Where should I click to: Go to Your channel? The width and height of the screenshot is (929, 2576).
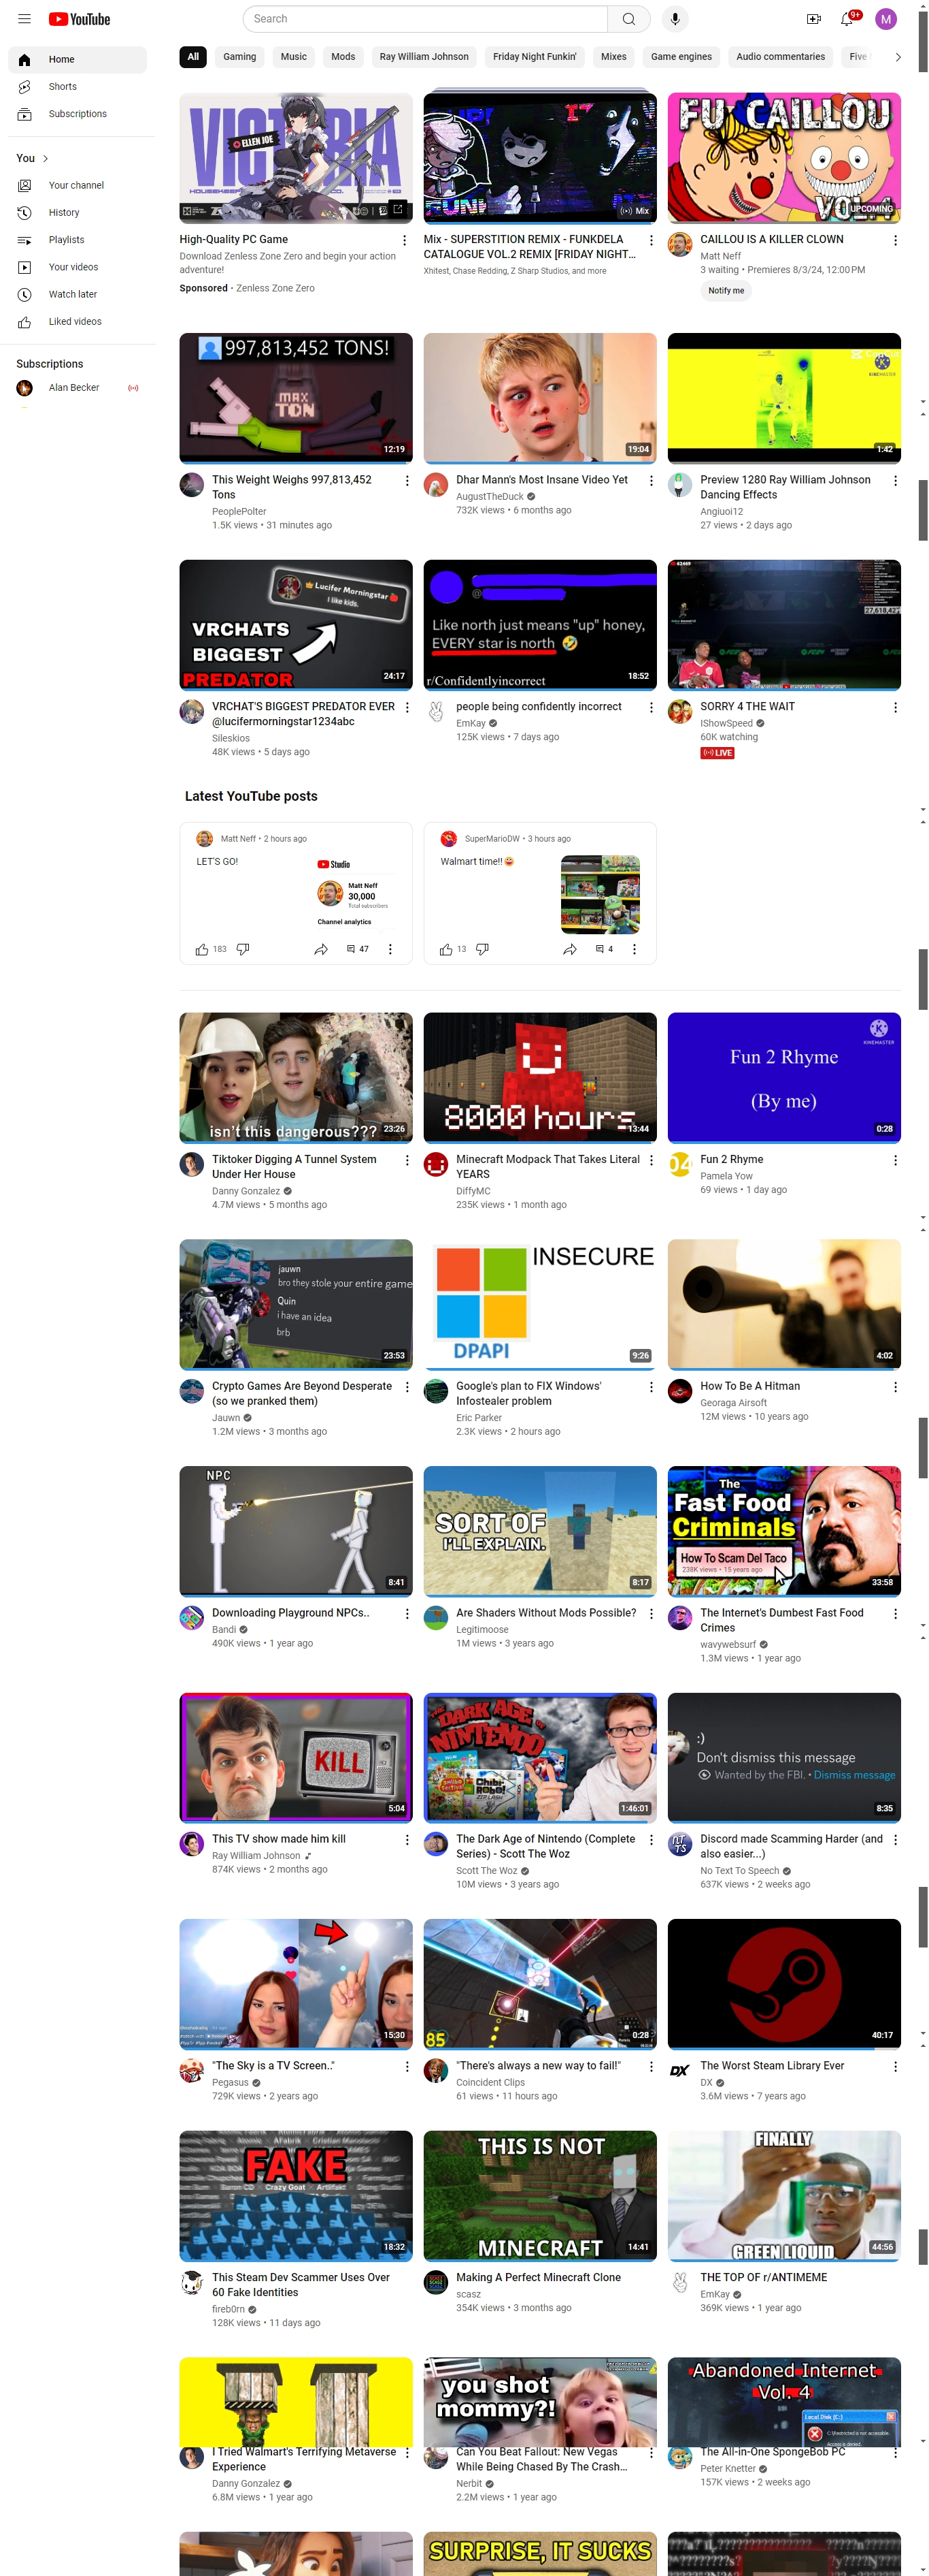coord(77,185)
